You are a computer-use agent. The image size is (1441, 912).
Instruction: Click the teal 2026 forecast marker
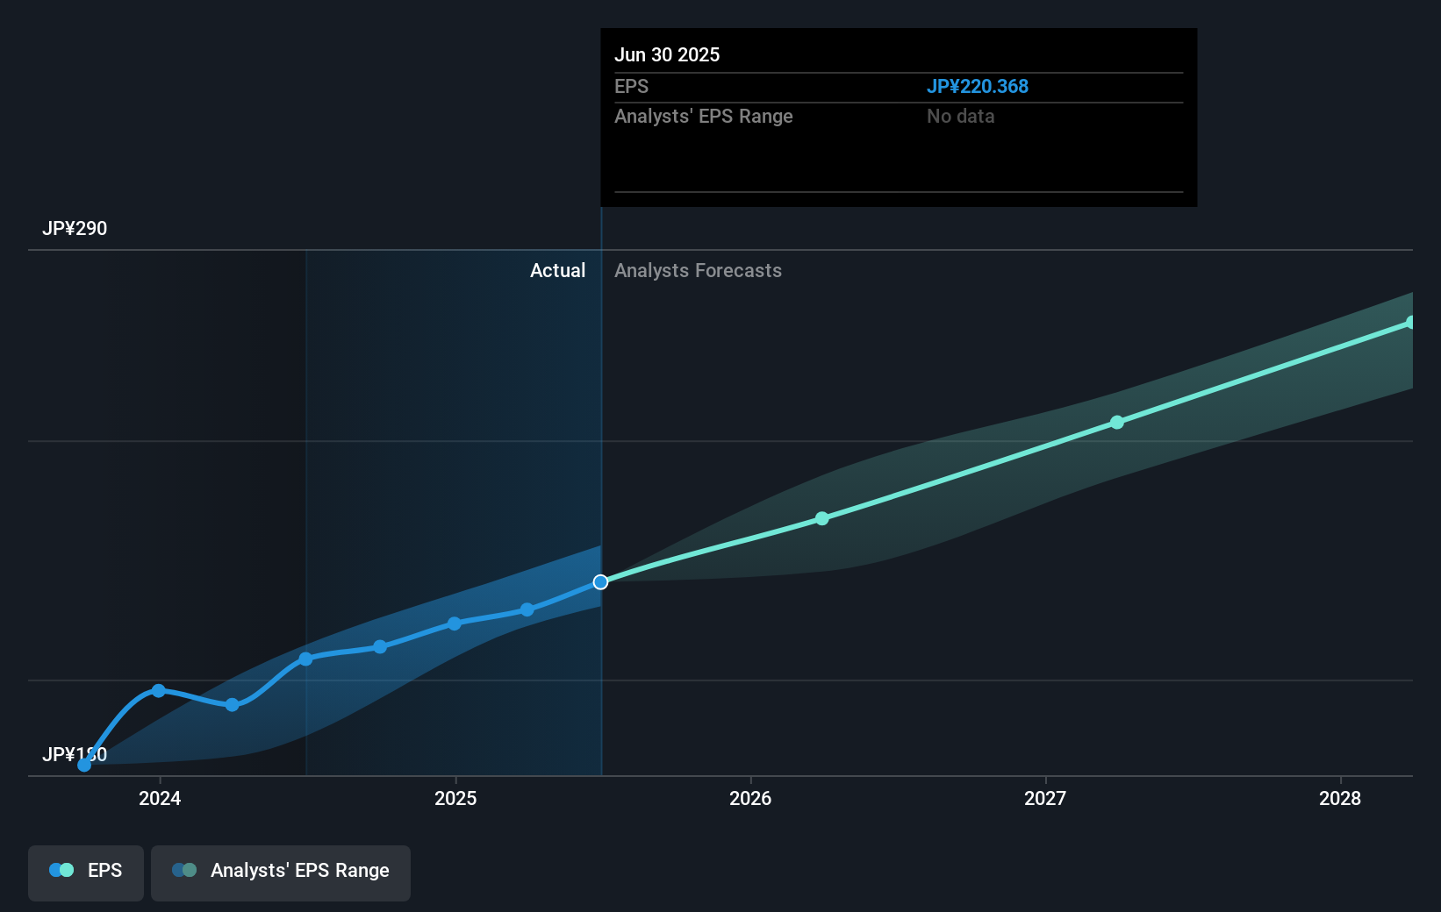[x=821, y=517]
